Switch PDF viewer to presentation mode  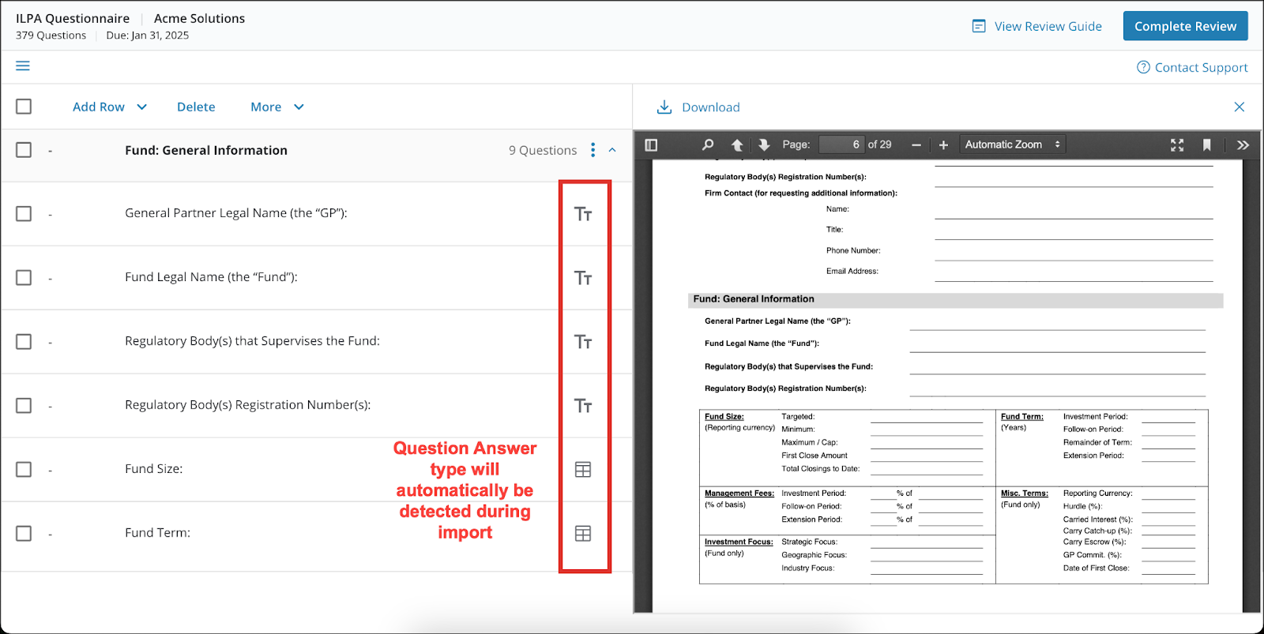pyautogui.click(x=1177, y=144)
